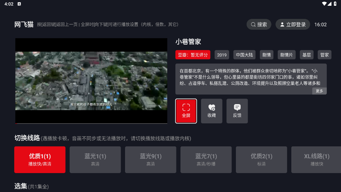
Task: Open feedback via 反馈 chat icon
Action: pyautogui.click(x=237, y=111)
